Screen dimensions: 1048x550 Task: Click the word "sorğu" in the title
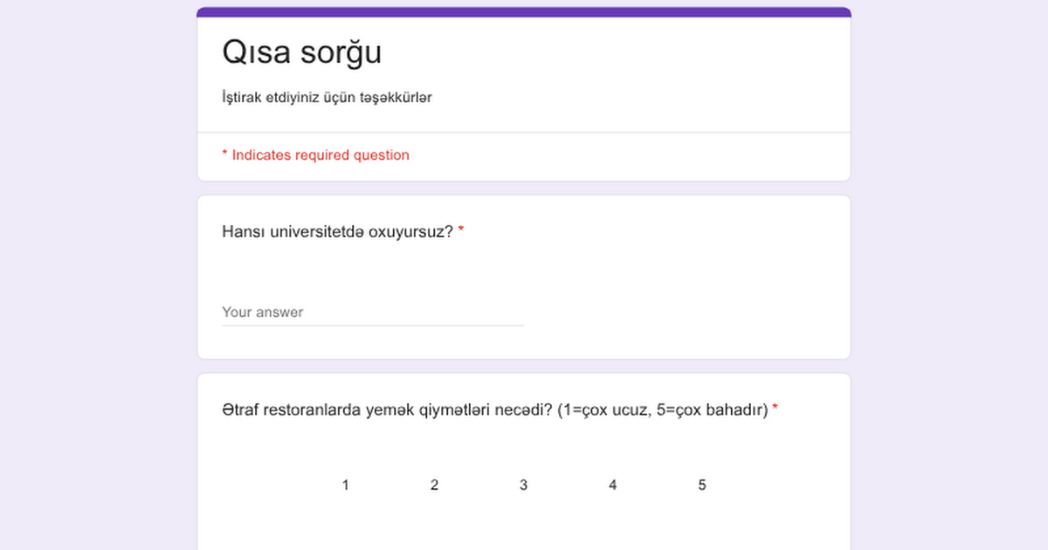341,52
